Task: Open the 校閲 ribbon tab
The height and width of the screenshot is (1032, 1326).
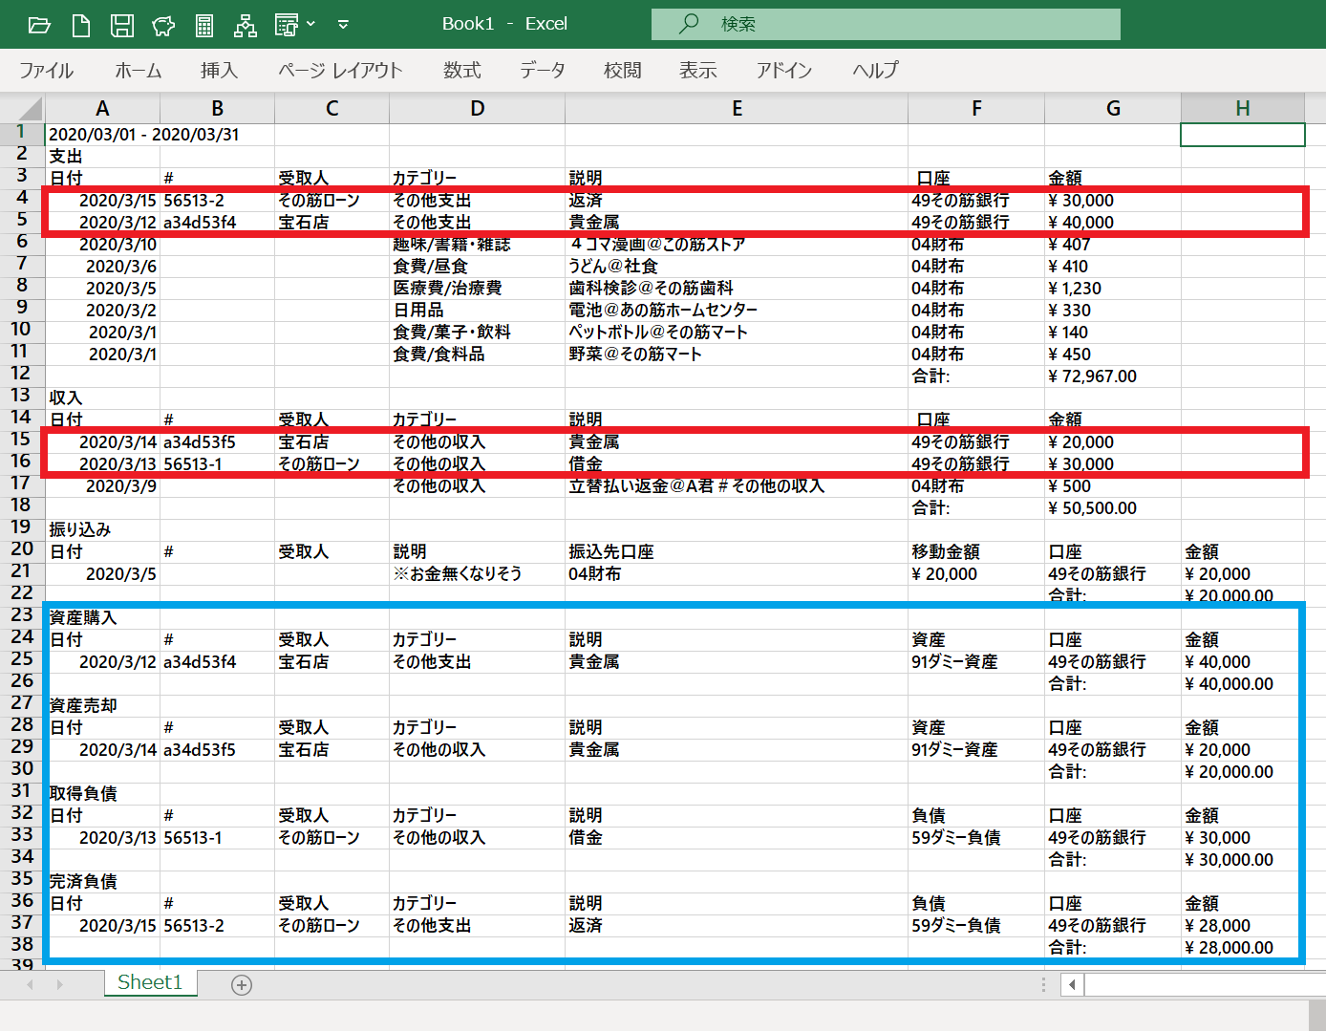Action: (623, 70)
